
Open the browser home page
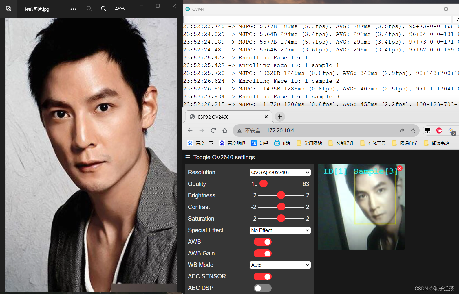coord(225,130)
